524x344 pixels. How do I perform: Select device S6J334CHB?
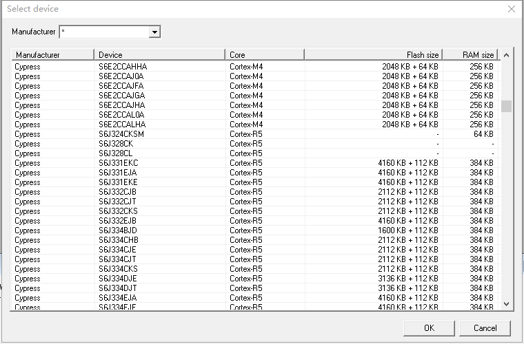pos(119,241)
